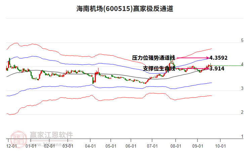Select the pressure level value 4.3592
This screenshot has width=244, height=151.
point(218,58)
